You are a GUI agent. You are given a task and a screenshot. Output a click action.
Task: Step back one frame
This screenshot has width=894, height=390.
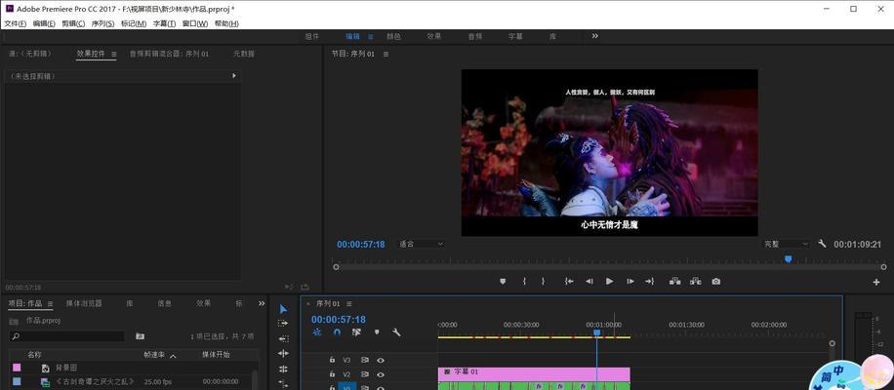tap(589, 281)
